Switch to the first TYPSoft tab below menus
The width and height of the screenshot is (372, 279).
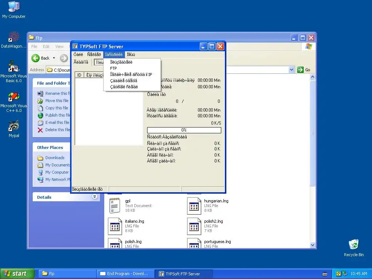81,62
